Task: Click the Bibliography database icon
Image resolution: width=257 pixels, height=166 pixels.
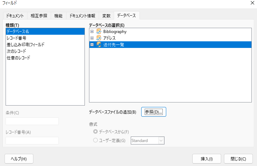Action: coord(98,32)
